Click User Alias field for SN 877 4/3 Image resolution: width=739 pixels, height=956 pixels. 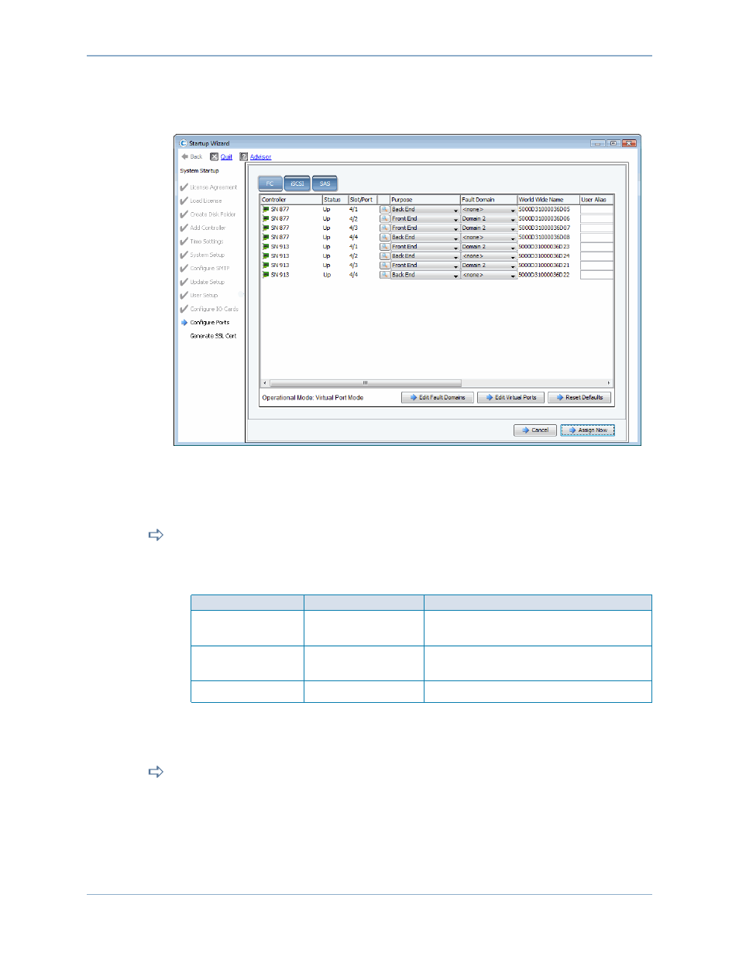click(x=596, y=228)
